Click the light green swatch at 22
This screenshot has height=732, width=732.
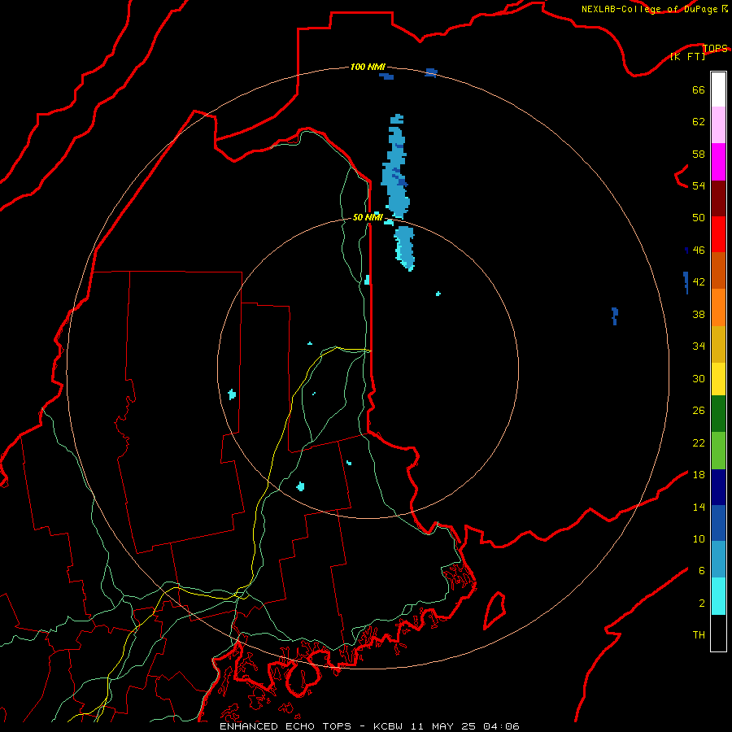pyautogui.click(x=718, y=451)
